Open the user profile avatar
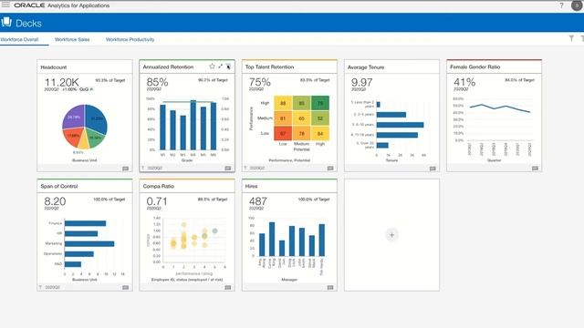584x328 pixels. (x=577, y=5)
